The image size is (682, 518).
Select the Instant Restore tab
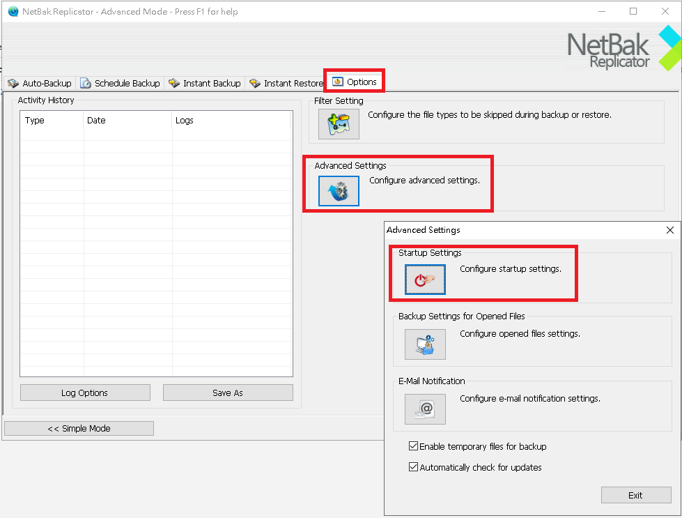(x=288, y=83)
